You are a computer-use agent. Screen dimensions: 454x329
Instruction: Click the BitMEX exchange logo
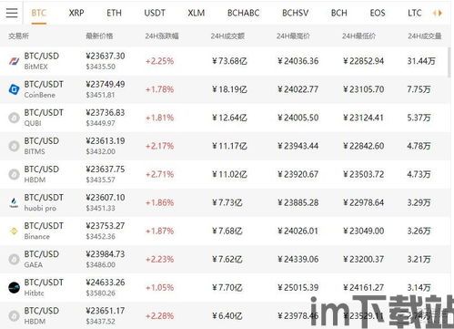(14, 61)
